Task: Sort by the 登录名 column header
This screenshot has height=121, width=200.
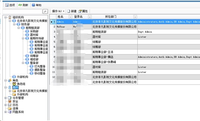Action: click(78, 17)
